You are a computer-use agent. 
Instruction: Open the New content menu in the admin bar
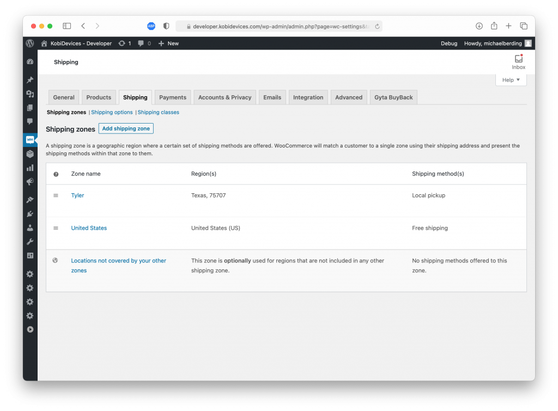[x=168, y=44]
